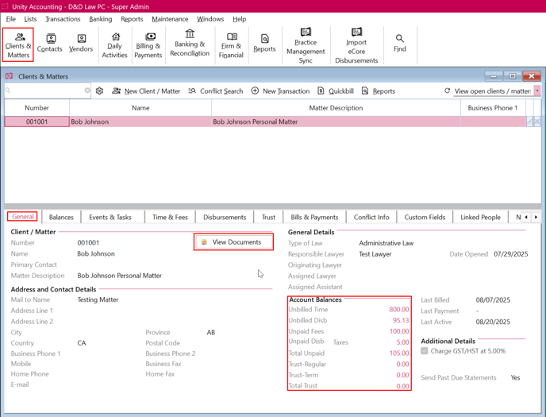Switch to the Trust tab

coord(268,217)
